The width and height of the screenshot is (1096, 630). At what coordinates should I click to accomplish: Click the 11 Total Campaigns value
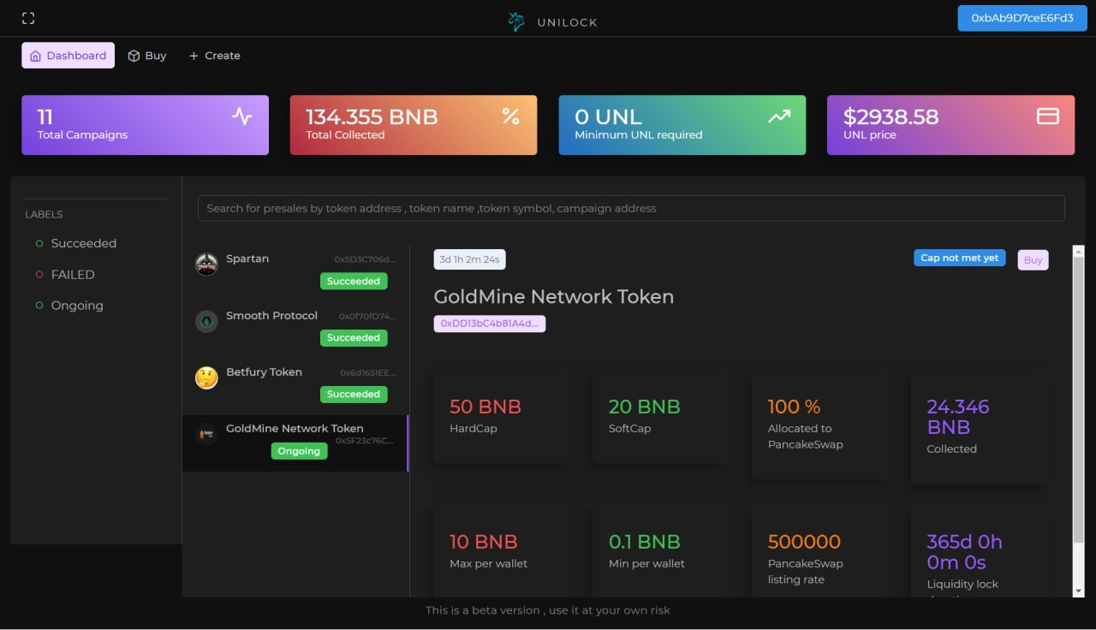45,116
